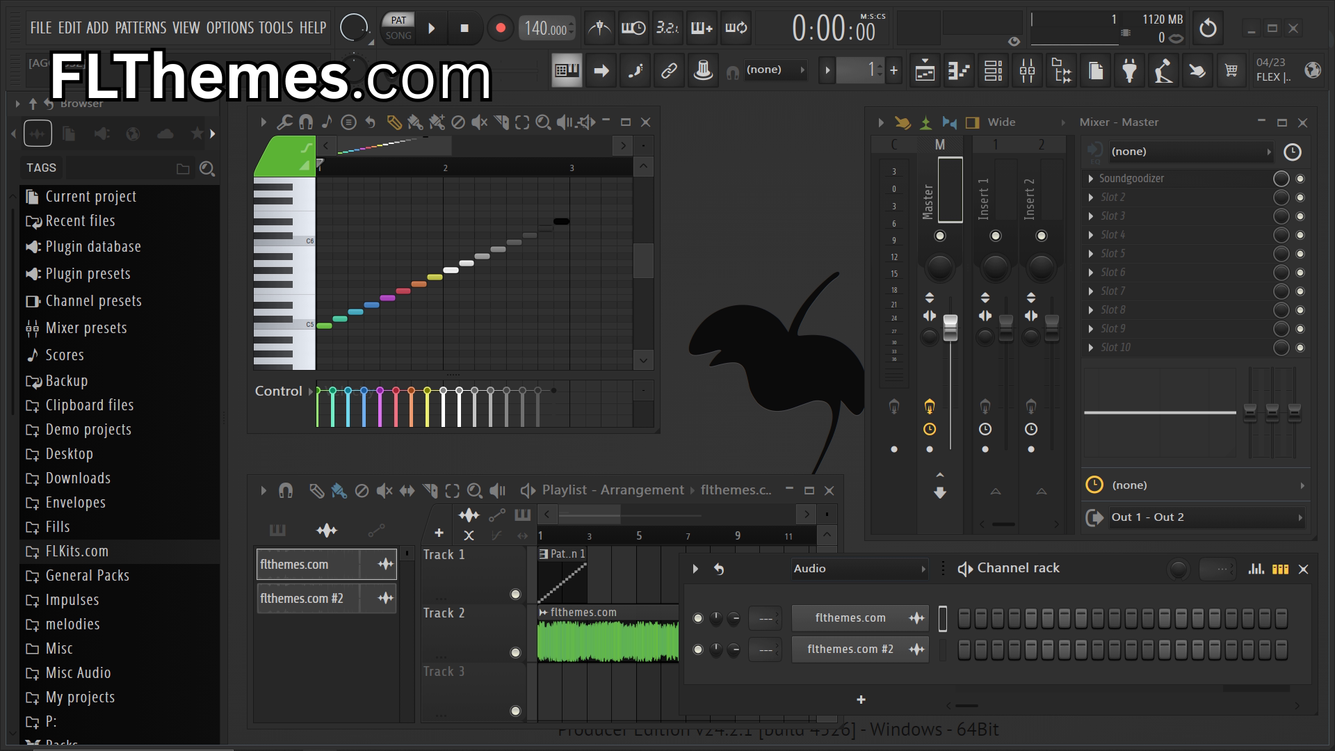Click the channel rack step sequencer icon
This screenshot has height=751, width=1335.
1280,569
